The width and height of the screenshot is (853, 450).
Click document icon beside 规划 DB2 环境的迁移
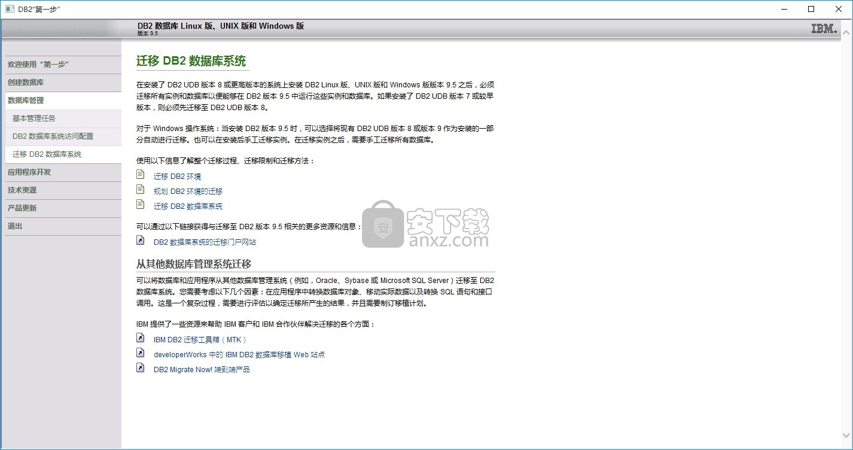point(141,190)
